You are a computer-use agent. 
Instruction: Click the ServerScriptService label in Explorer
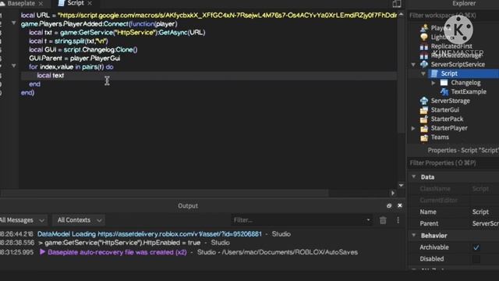(x=458, y=64)
